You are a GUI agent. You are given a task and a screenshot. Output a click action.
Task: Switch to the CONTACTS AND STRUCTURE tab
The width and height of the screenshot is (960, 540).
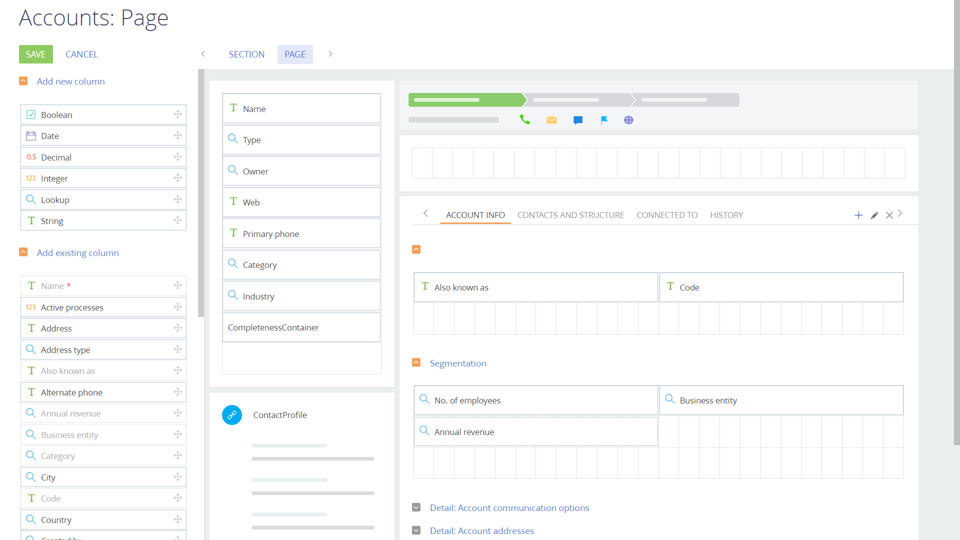571,215
